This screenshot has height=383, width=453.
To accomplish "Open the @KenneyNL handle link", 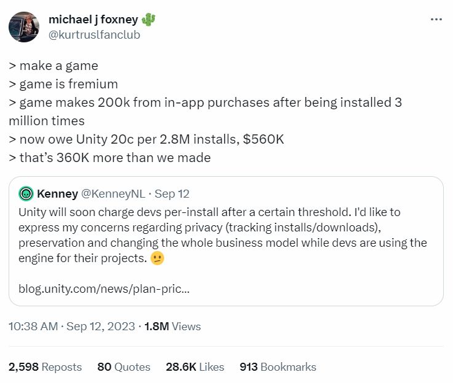I will 113,193.
